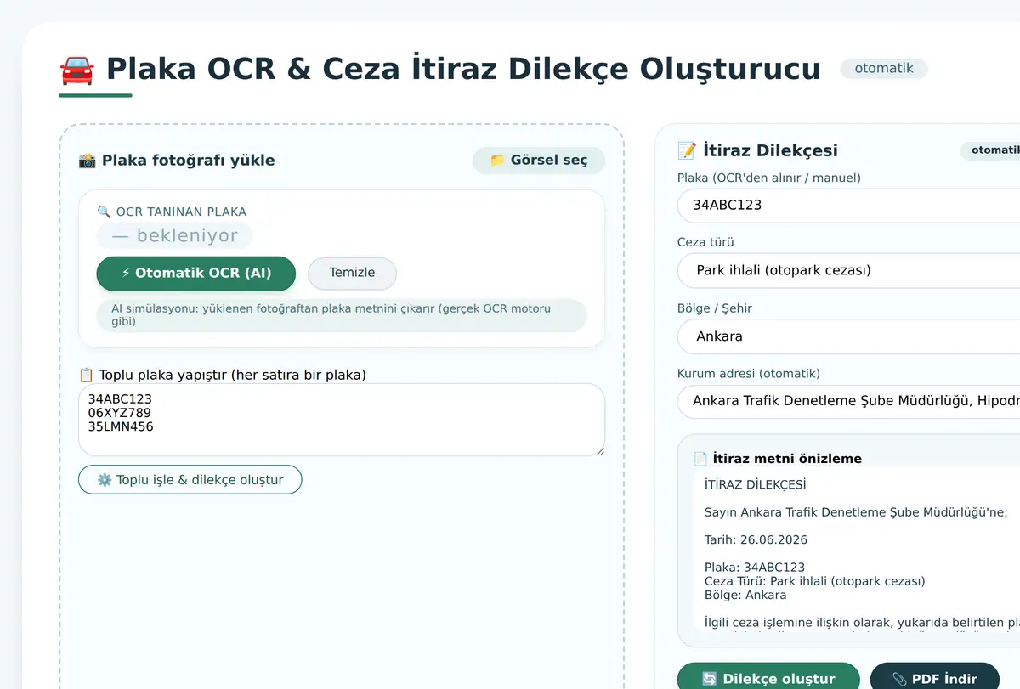Click the magnifier icon by OCR TANINAN PLAKA

click(104, 212)
